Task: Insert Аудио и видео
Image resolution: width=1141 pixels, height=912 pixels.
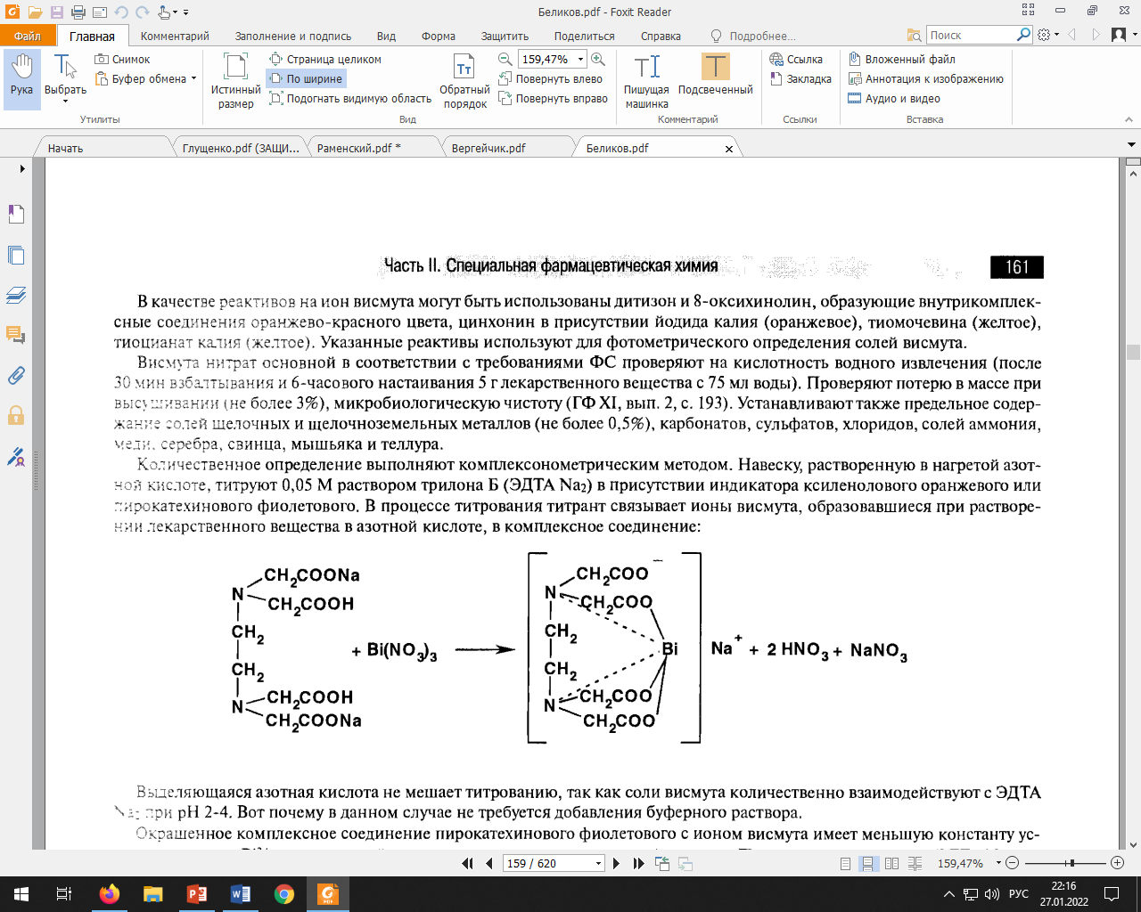Action: click(894, 99)
